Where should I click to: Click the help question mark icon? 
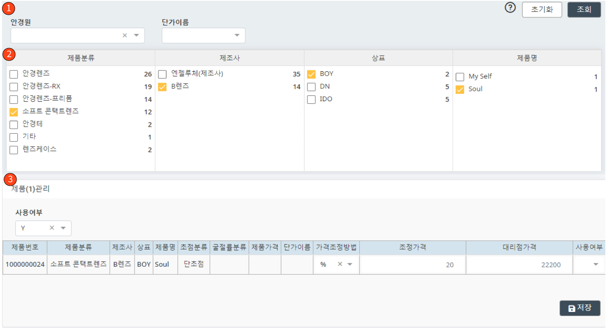(510, 7)
